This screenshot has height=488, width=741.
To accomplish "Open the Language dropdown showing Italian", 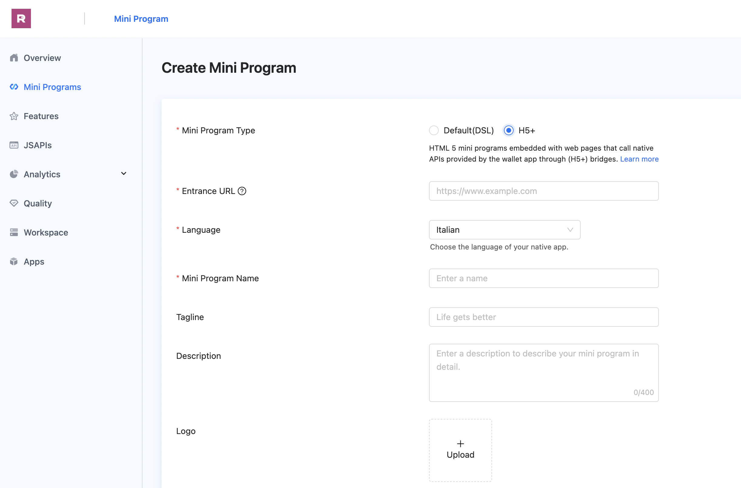I will click(505, 230).
